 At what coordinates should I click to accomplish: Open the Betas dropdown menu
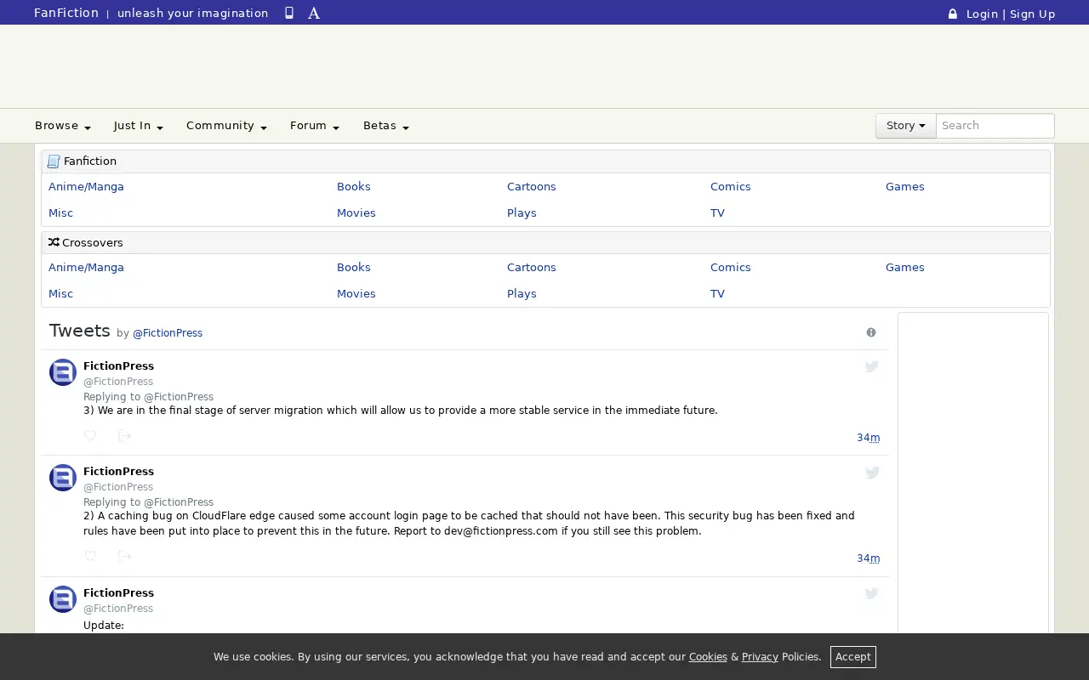(386, 126)
